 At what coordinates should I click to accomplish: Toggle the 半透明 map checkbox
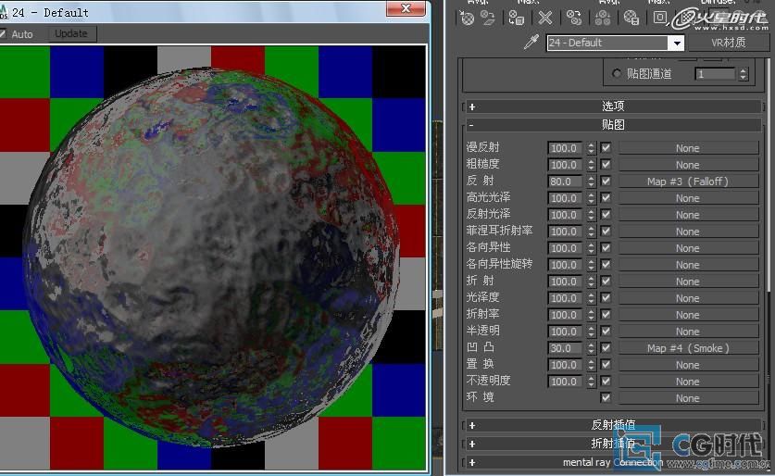click(606, 332)
